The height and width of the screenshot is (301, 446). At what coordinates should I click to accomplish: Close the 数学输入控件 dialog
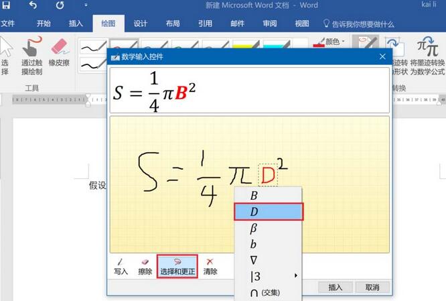point(382,56)
